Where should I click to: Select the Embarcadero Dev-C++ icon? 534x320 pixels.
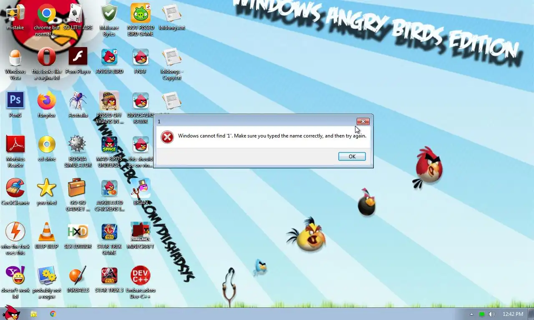pos(141,282)
